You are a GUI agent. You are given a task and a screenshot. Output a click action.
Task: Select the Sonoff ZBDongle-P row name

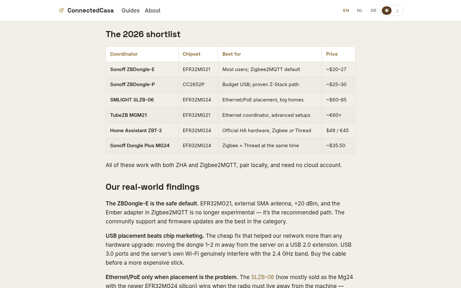point(133,84)
